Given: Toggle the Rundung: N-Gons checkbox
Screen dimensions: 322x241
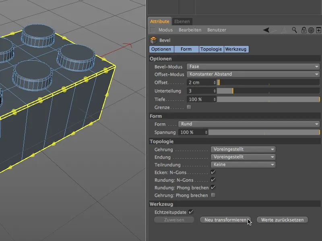Looking at the screenshot, I should point(213,180).
